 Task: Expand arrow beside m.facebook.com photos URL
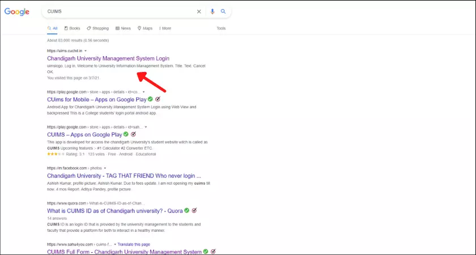coord(105,168)
